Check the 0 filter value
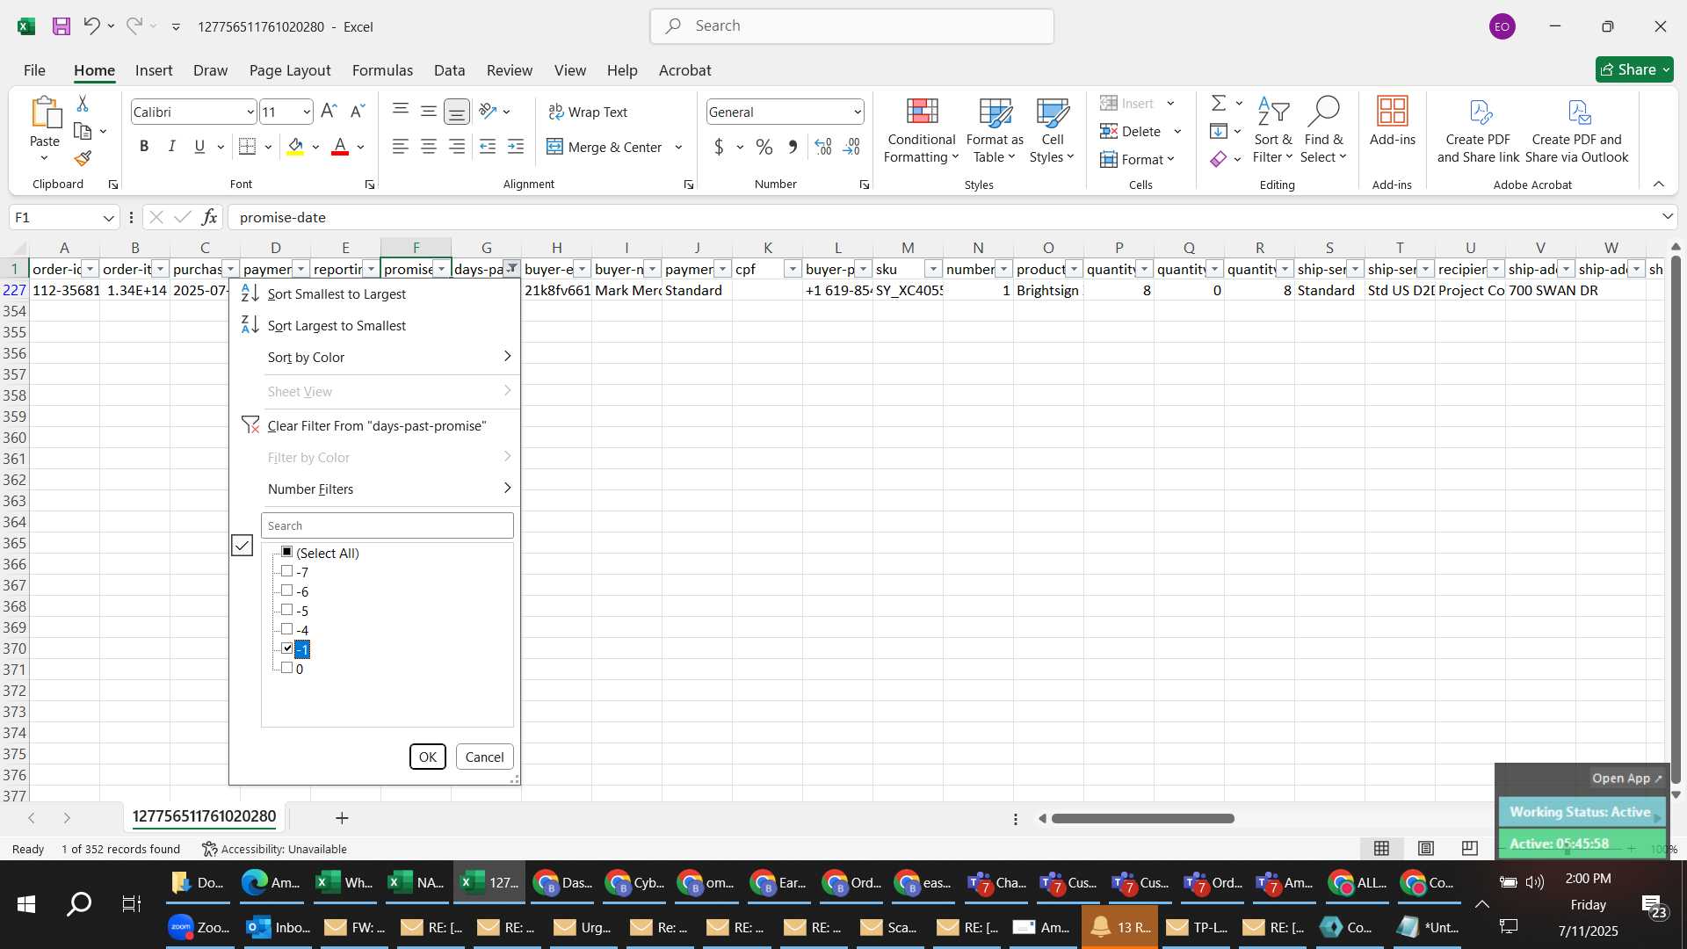Screen dimensions: 1687x949 click(x=286, y=668)
